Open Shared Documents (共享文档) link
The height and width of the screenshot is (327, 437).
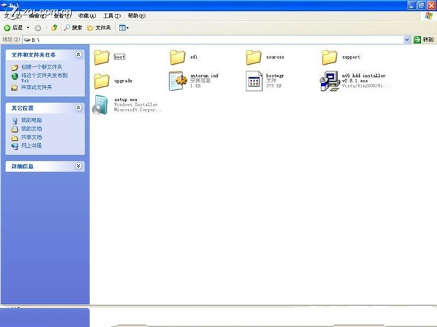(x=31, y=137)
